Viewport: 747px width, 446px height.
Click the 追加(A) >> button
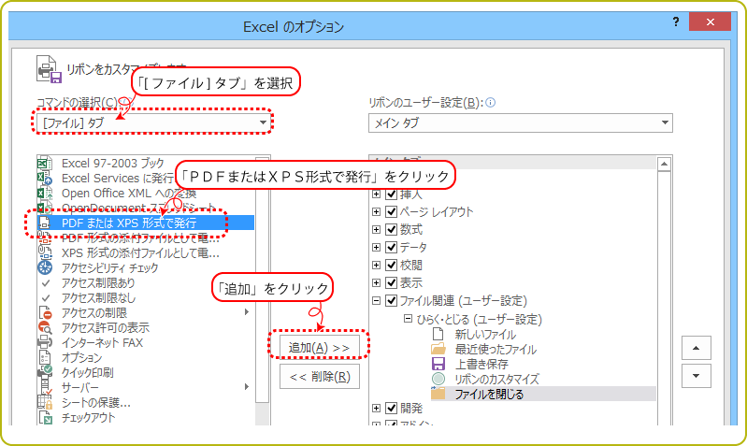pyautogui.click(x=319, y=348)
